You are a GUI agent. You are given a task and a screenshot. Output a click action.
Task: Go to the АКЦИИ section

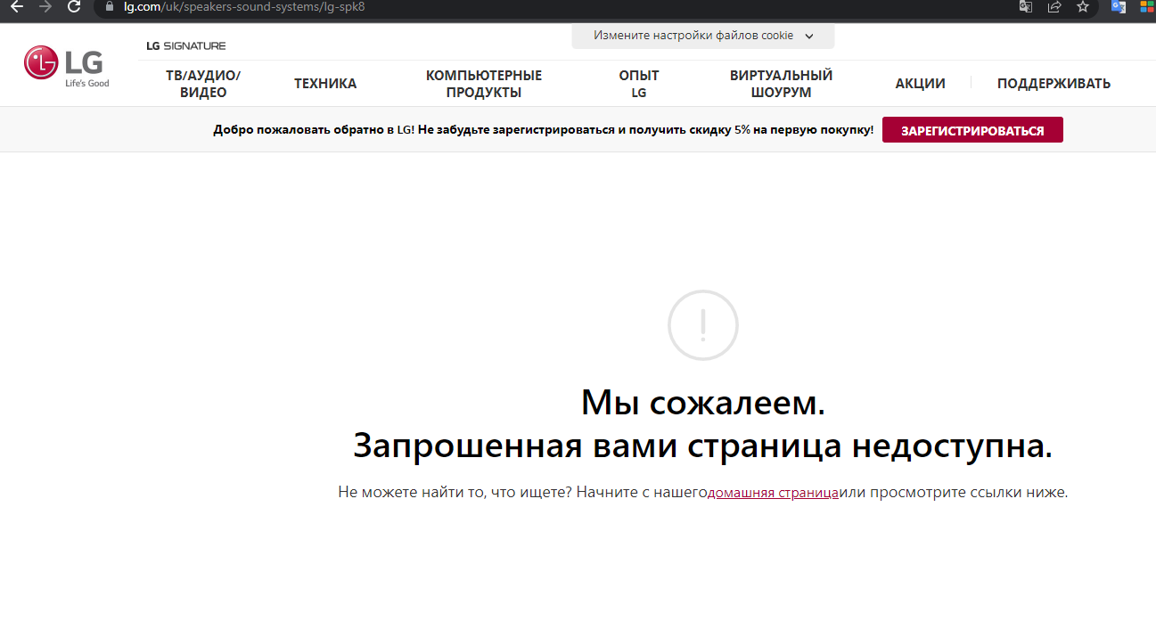click(920, 84)
